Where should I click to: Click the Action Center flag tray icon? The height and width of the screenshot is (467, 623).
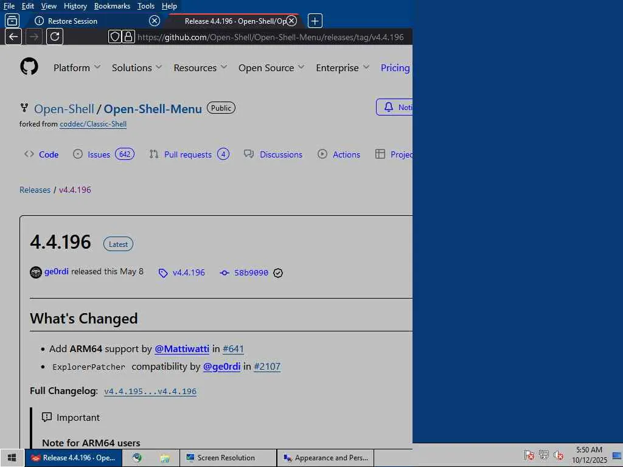pos(529,455)
